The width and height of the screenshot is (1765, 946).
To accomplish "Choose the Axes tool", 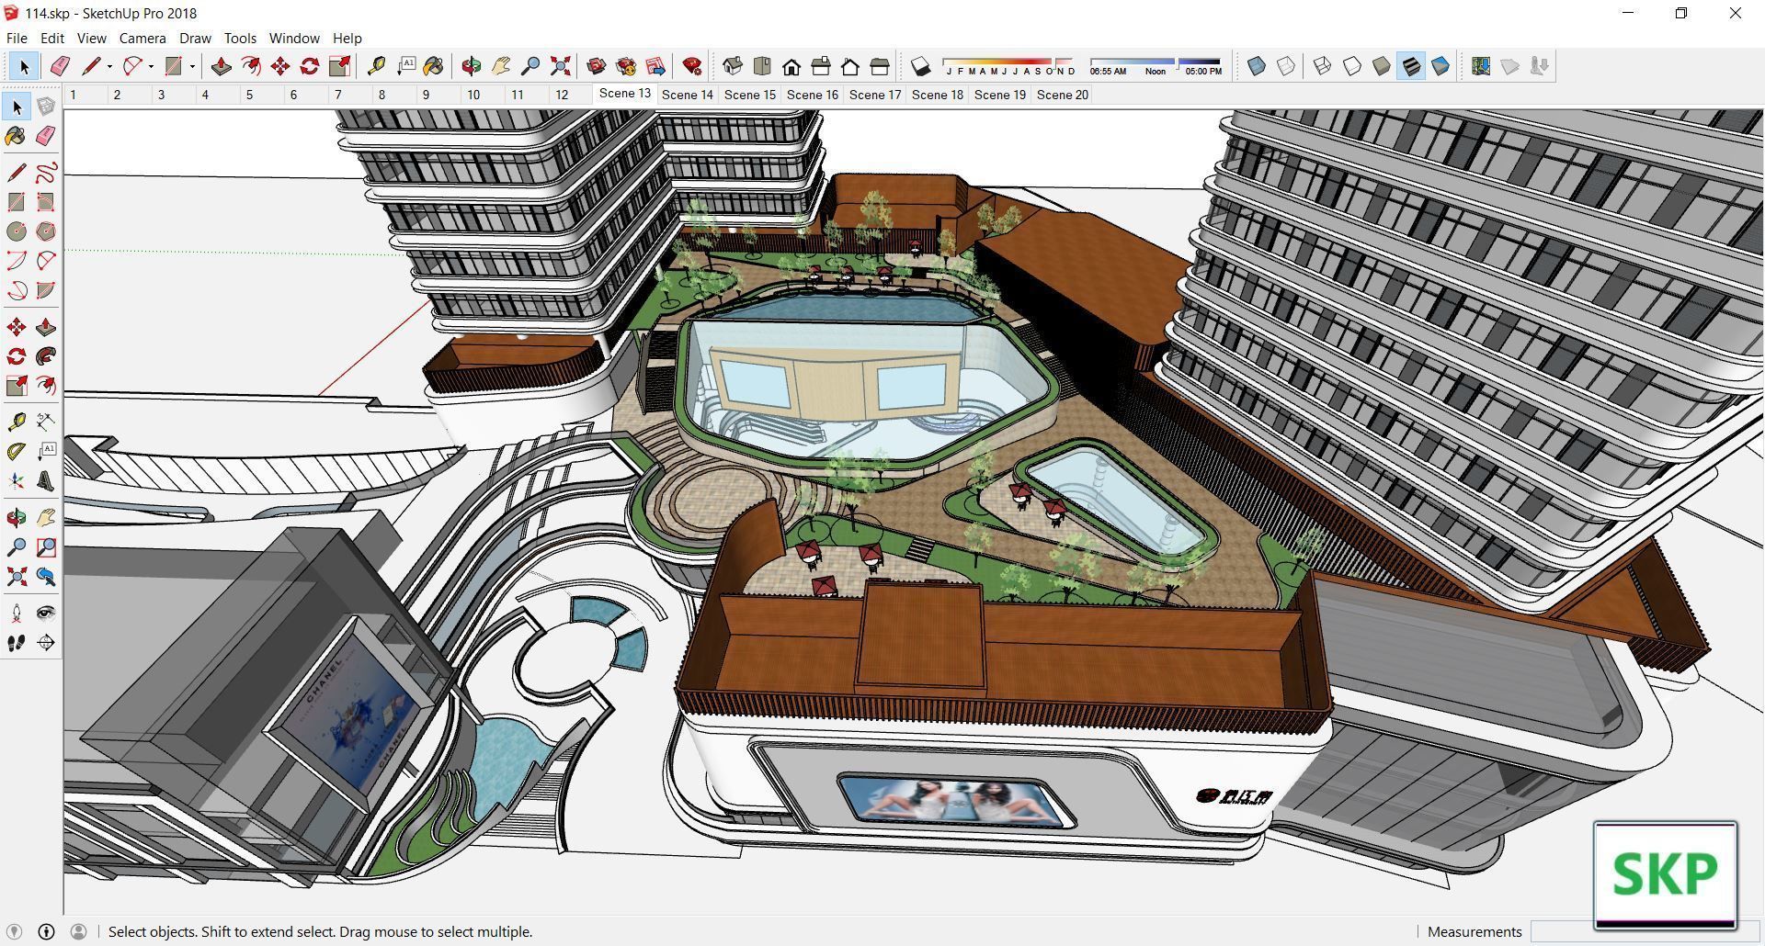I will [17, 480].
